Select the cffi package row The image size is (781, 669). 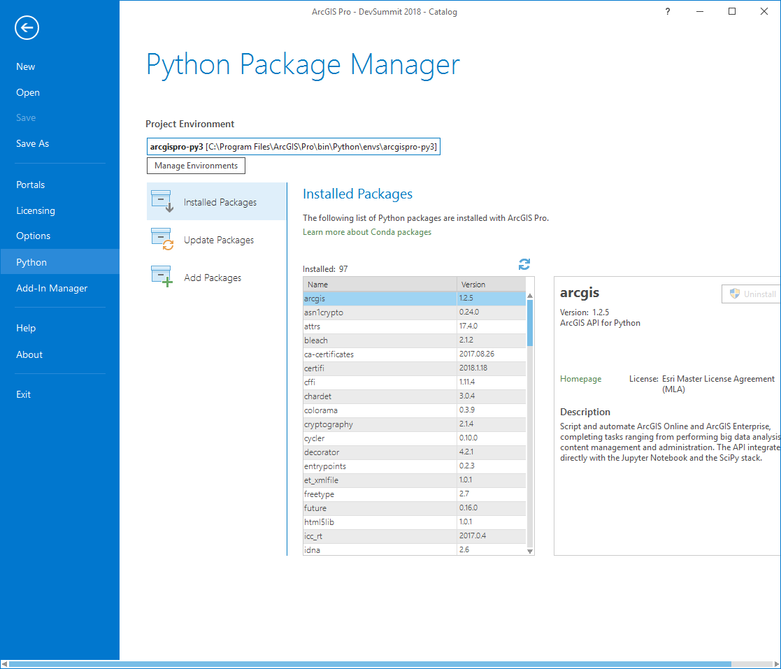pyautogui.click(x=415, y=382)
